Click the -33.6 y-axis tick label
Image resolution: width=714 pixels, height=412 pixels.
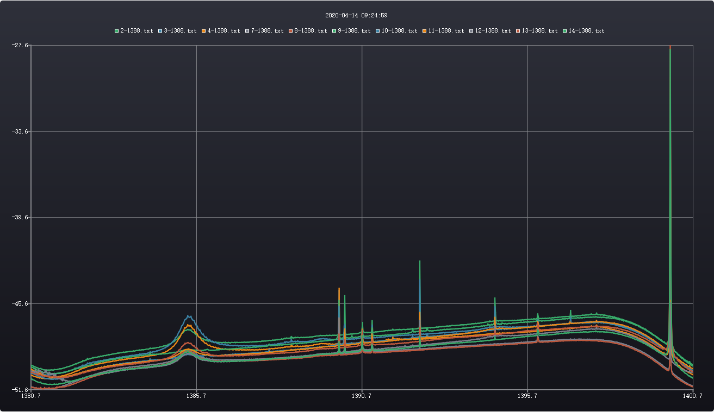[x=20, y=131]
